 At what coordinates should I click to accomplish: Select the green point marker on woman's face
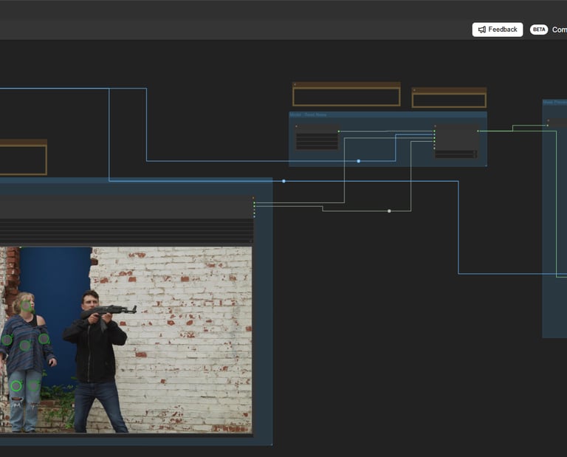(x=26, y=306)
